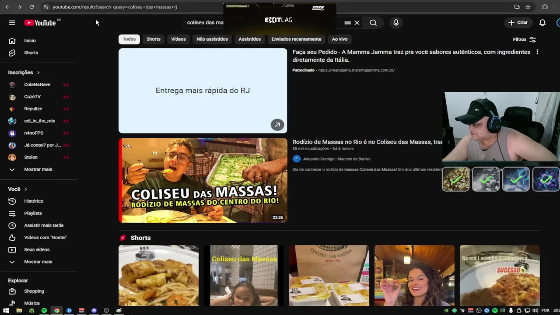This screenshot has width=560, height=315.
Task: Open the Filtros search filters
Action: (x=525, y=39)
